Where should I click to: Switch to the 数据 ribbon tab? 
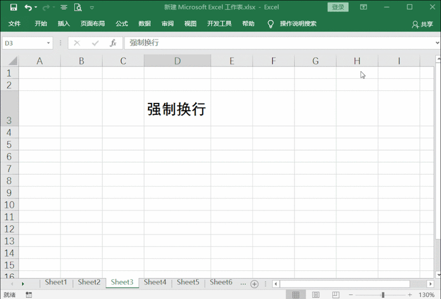145,23
